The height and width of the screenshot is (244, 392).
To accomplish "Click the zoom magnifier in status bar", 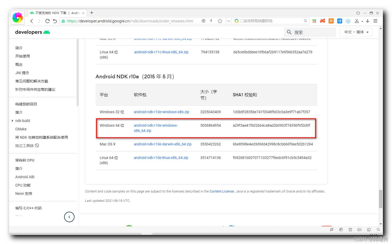I will [378, 229].
